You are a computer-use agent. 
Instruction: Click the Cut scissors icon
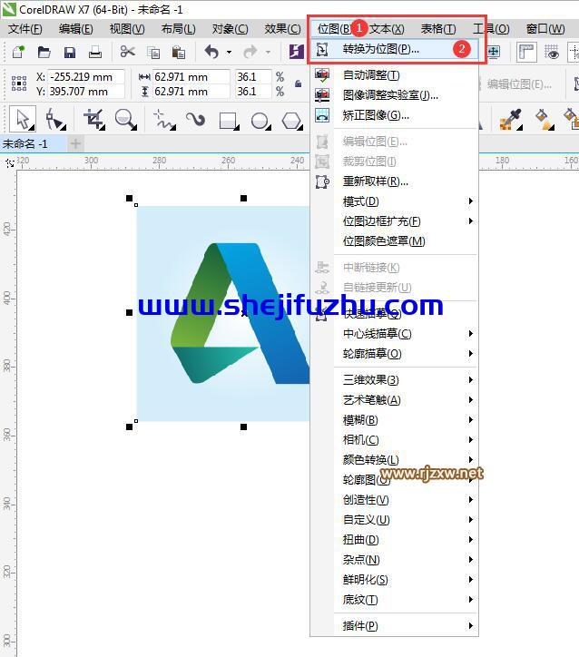click(x=127, y=52)
